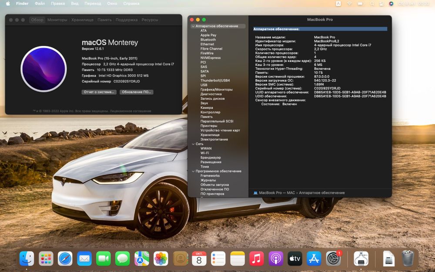Launch the Apple TV app from the Dock
The height and width of the screenshot is (272, 435).
[295, 259]
